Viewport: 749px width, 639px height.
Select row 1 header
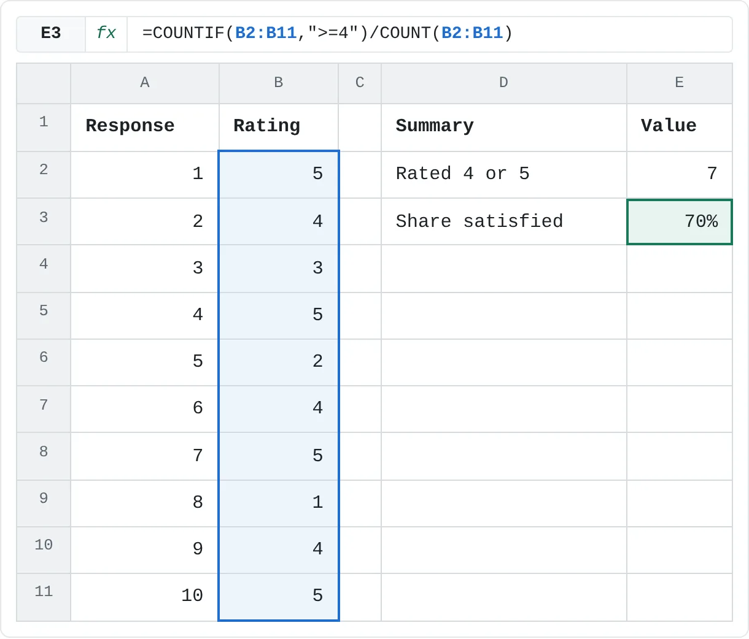pos(44,128)
